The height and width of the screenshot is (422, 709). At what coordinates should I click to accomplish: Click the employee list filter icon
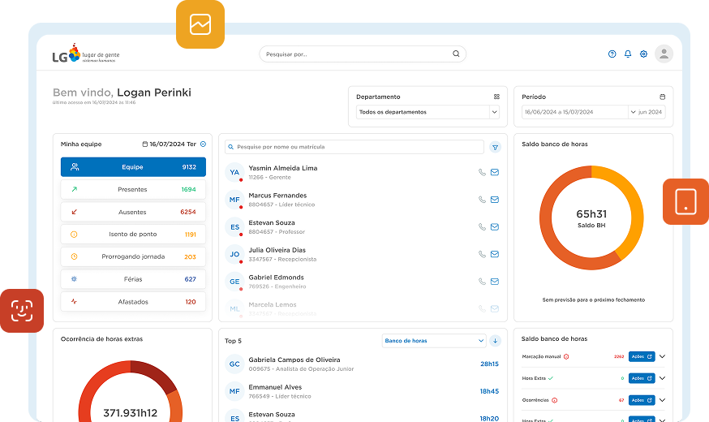[496, 147]
